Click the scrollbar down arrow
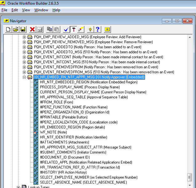Image resolution: width=196 pixels, height=188 pixels. pyautogui.click(x=190, y=185)
